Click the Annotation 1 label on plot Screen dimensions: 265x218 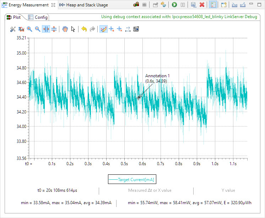(157, 76)
